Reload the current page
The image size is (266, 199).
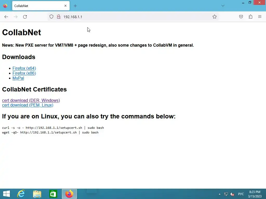25,17
